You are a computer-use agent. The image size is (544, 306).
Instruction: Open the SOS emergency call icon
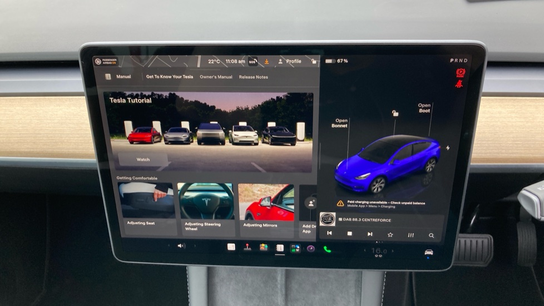253,62
